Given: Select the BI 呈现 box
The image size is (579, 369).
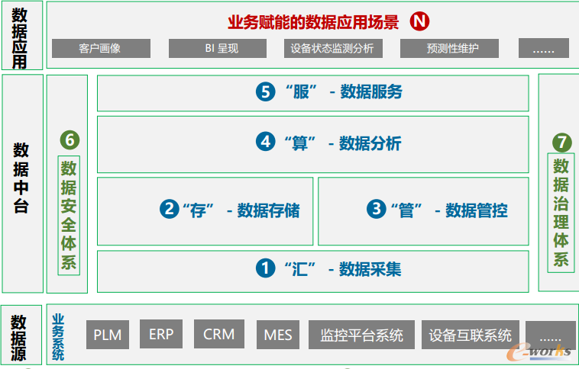Looking at the screenshot, I should point(218,48).
